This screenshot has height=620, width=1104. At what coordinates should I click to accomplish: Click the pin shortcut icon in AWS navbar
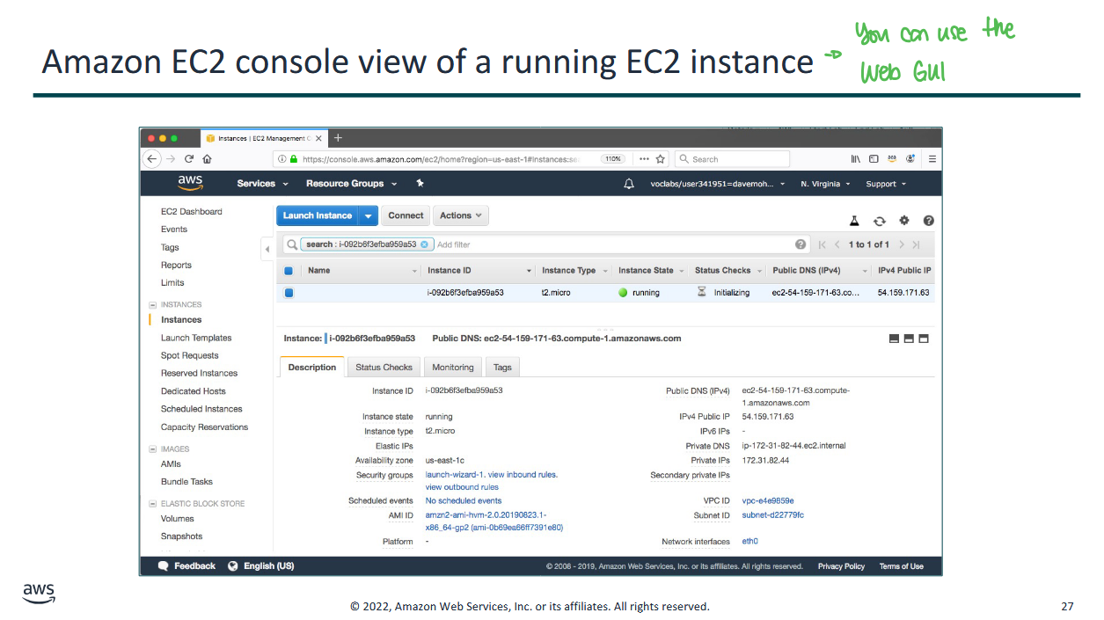(x=420, y=183)
